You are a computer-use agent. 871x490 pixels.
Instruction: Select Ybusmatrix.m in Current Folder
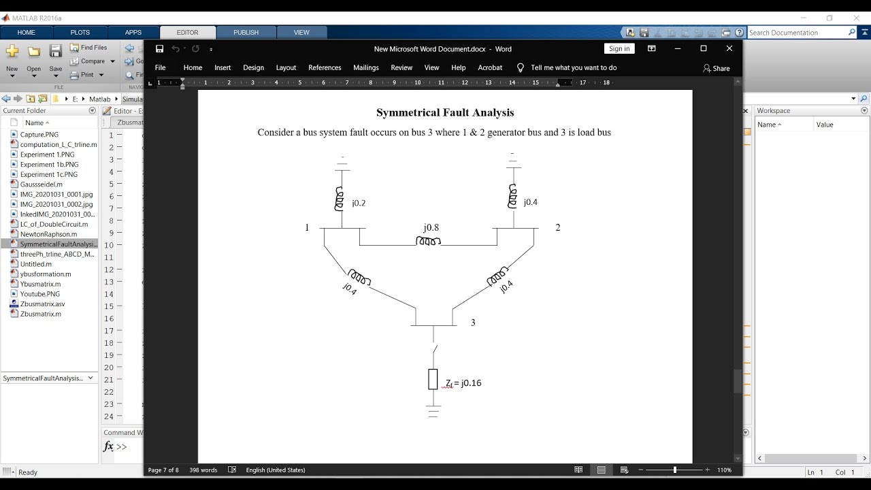pos(40,284)
